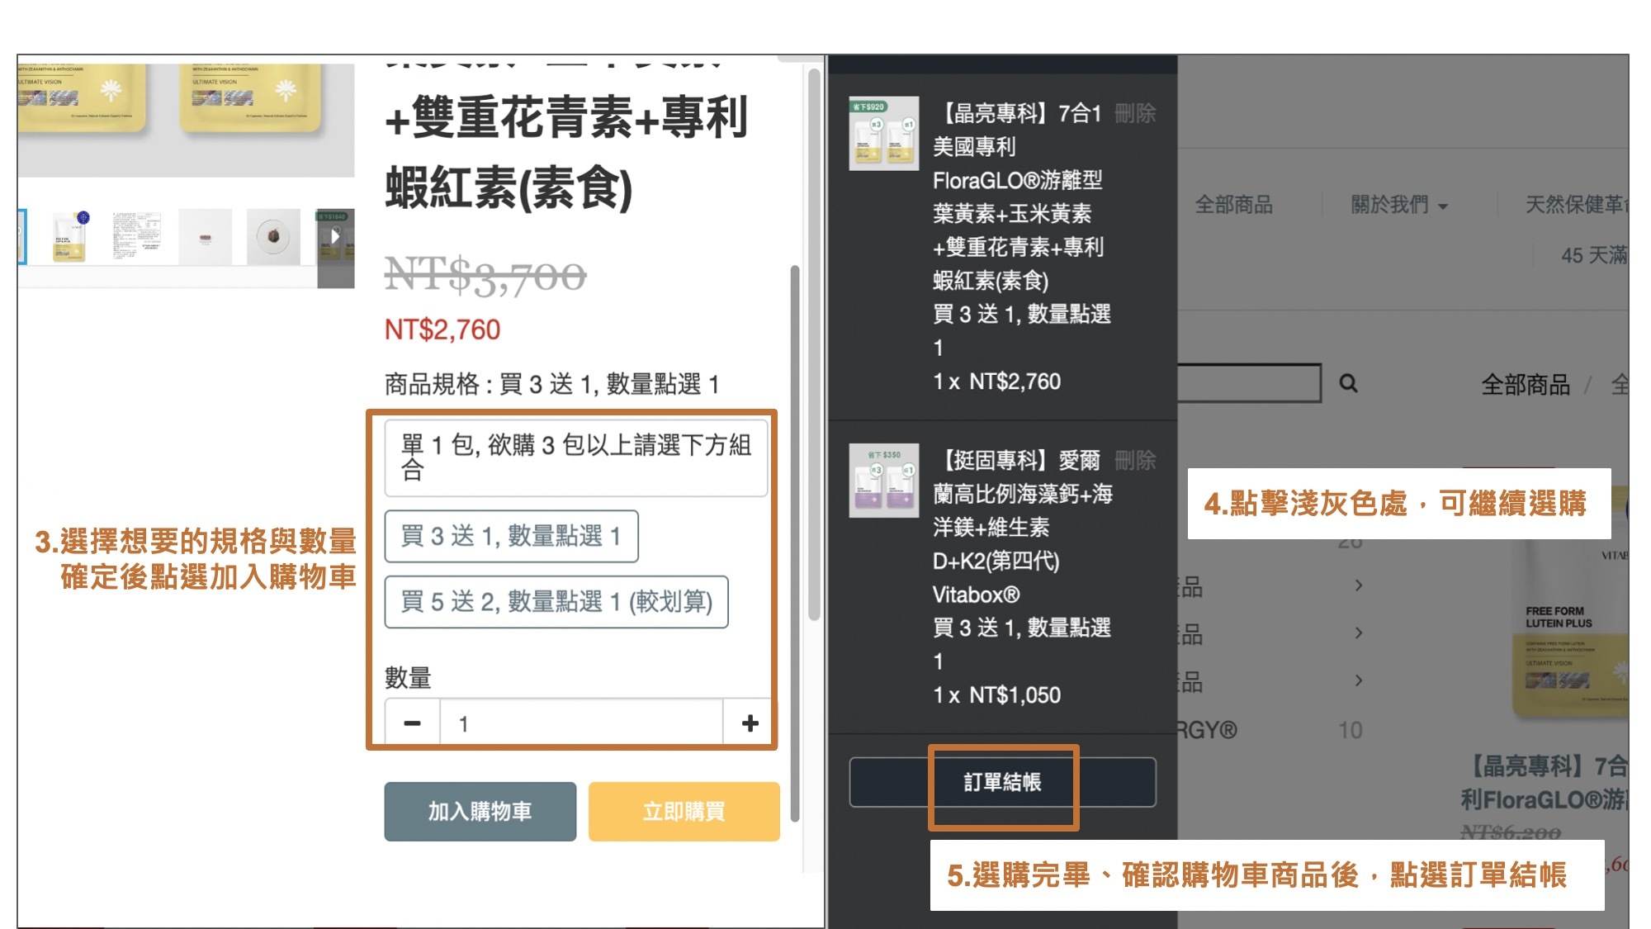Click the search input box

(x=1249, y=383)
